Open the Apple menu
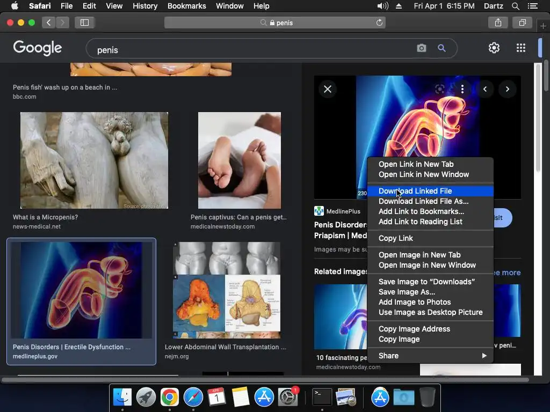Image resolution: width=550 pixels, height=412 pixels. coord(15,6)
